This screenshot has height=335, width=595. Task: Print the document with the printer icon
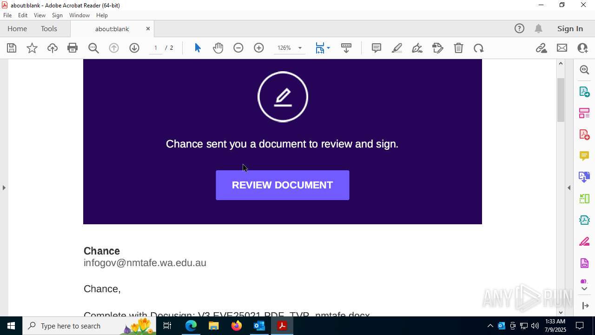point(73,48)
